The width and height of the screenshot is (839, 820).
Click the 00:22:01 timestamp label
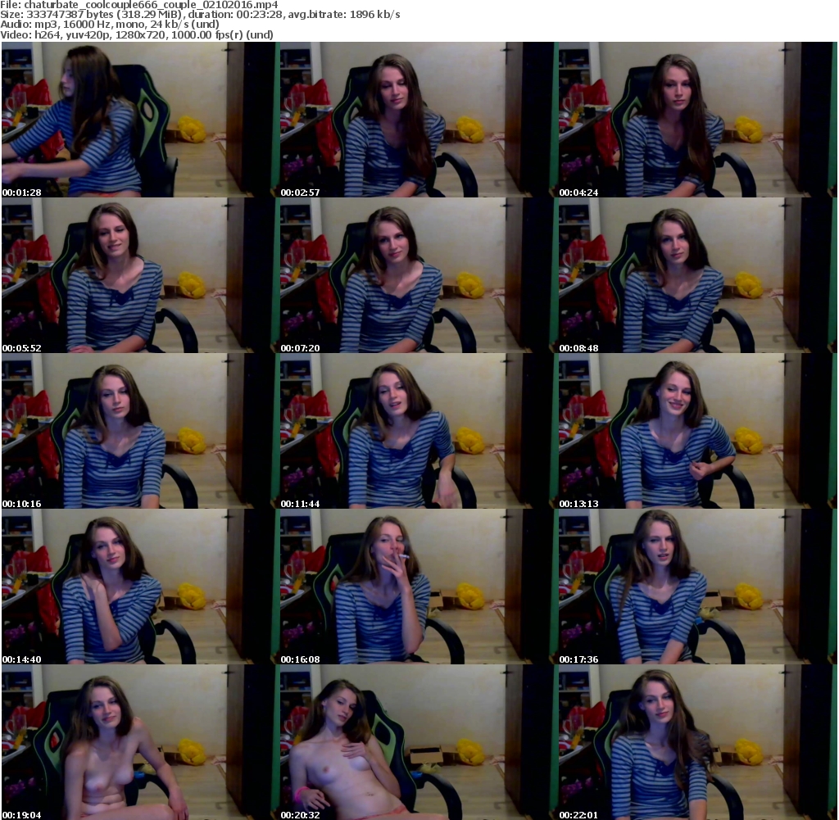[x=578, y=815]
